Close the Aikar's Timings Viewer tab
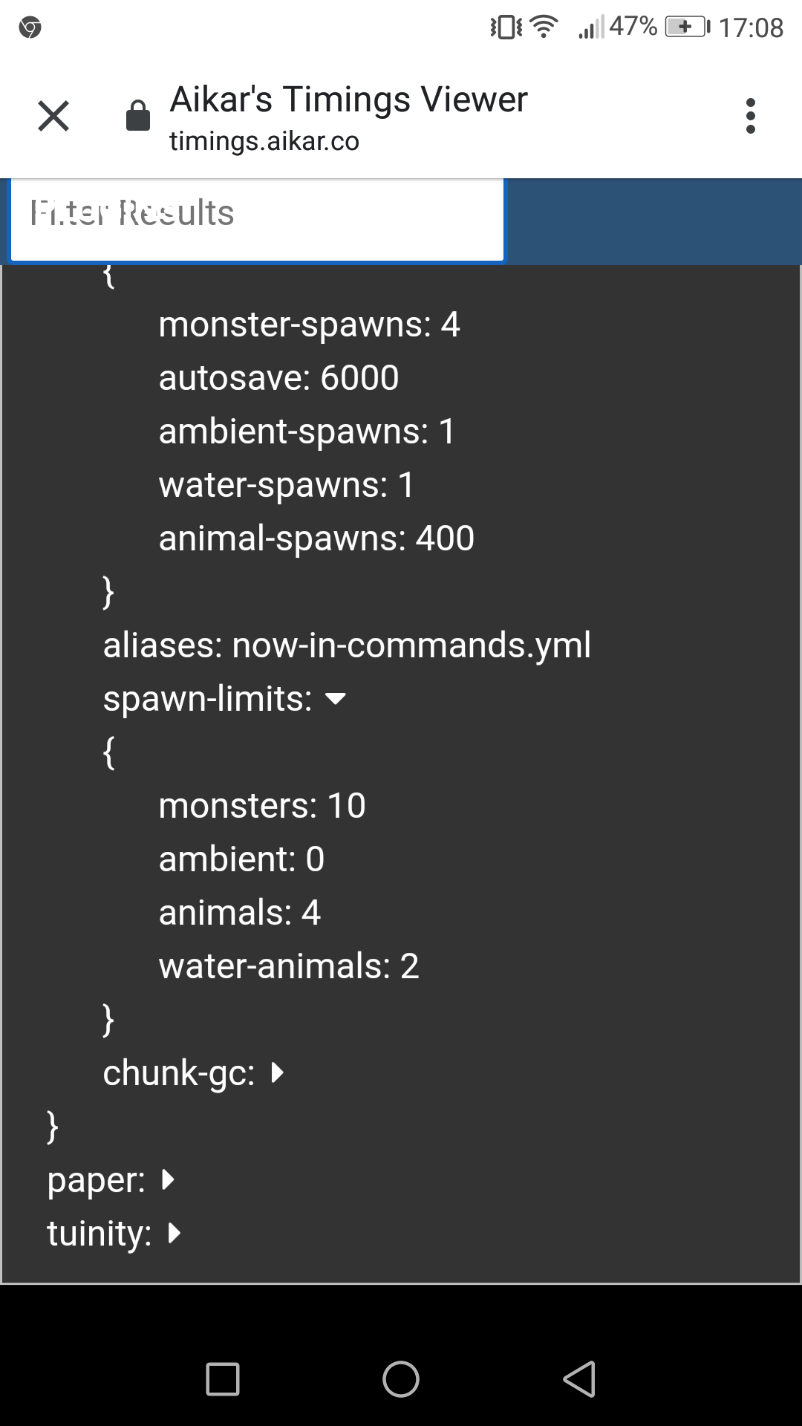 [x=53, y=116]
